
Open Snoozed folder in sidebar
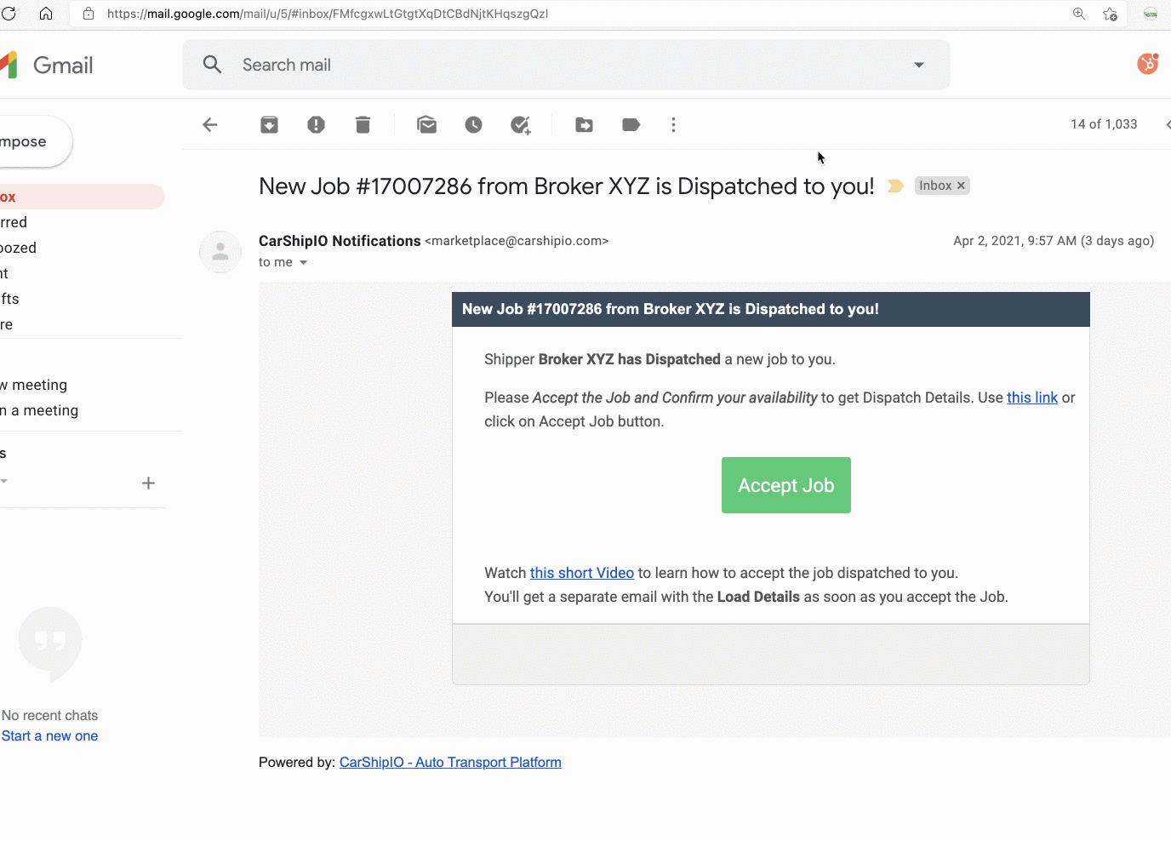click(19, 248)
